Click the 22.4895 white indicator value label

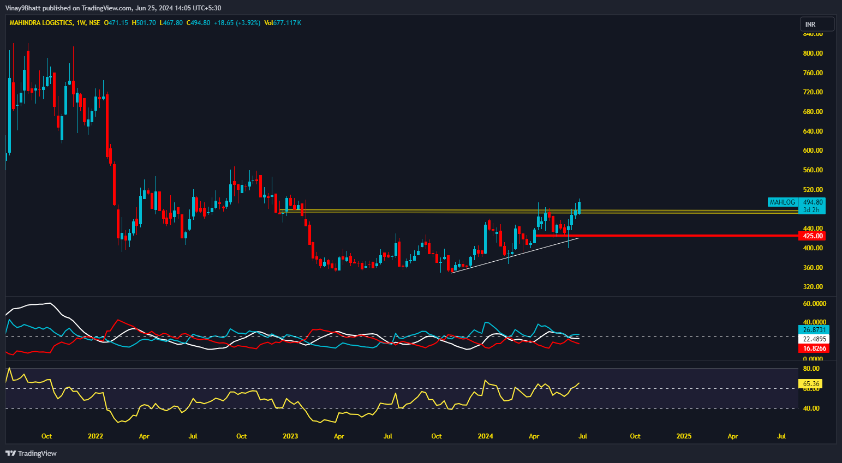(814, 339)
